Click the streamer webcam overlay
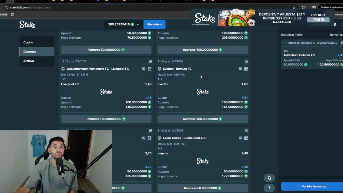This screenshot has height=193, width=343. pos(56,161)
